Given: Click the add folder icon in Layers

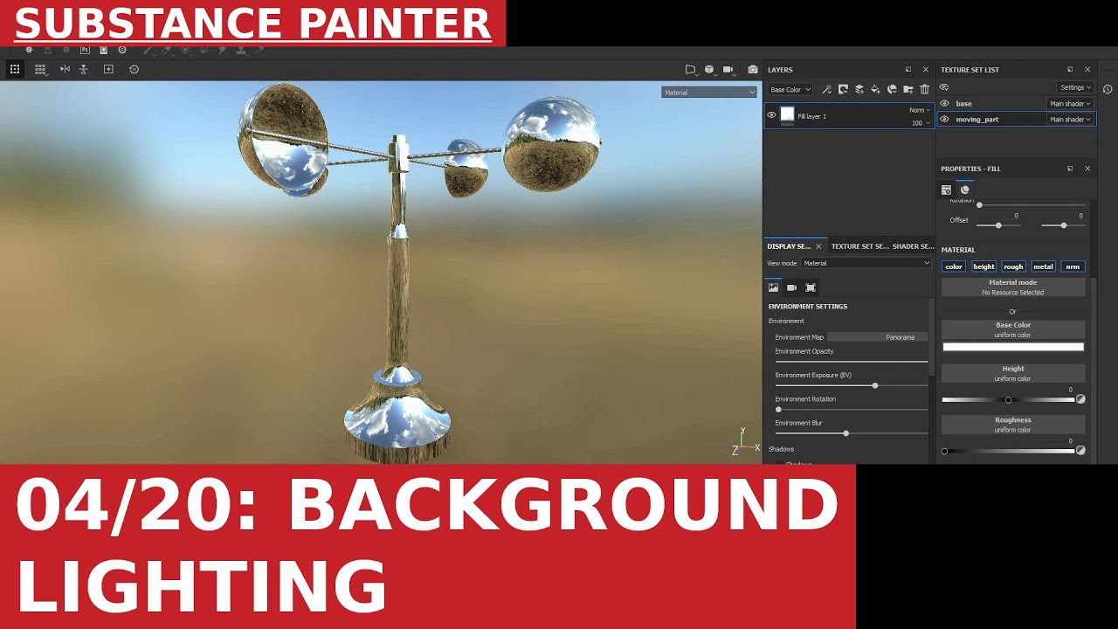Looking at the screenshot, I should click(x=908, y=89).
